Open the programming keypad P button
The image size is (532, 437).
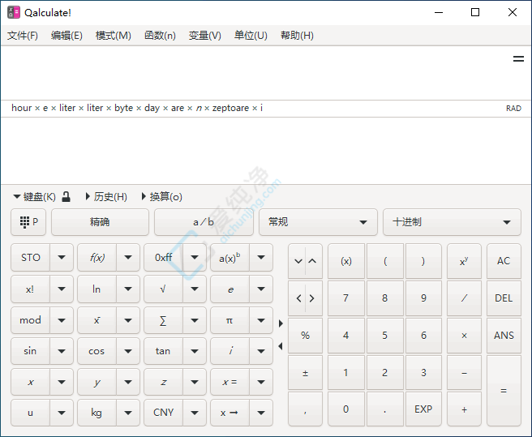pyautogui.click(x=28, y=222)
